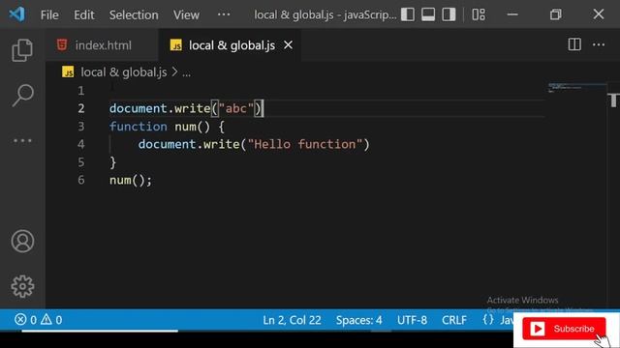
Task: Toggle the bottom panel layout
Action: [428, 14]
